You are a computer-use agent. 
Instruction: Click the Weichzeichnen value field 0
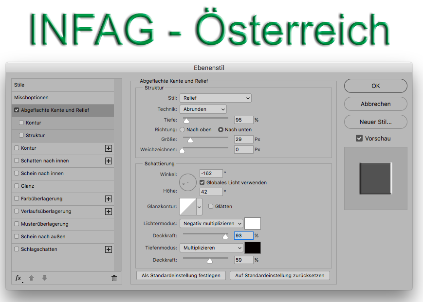tap(243, 149)
